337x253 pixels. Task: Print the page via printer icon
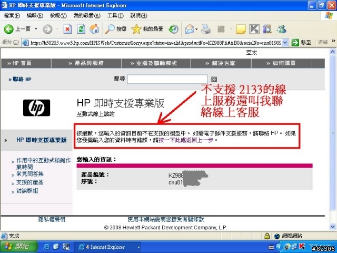point(206,29)
